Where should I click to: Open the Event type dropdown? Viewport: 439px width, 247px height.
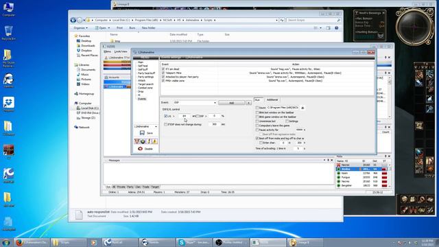[215, 103]
